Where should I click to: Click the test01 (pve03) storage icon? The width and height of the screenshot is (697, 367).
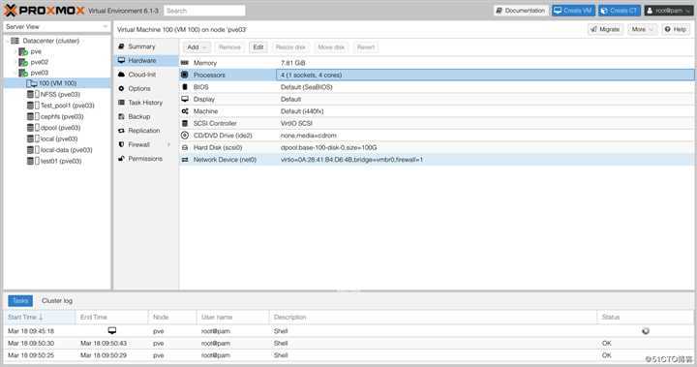[x=33, y=161]
